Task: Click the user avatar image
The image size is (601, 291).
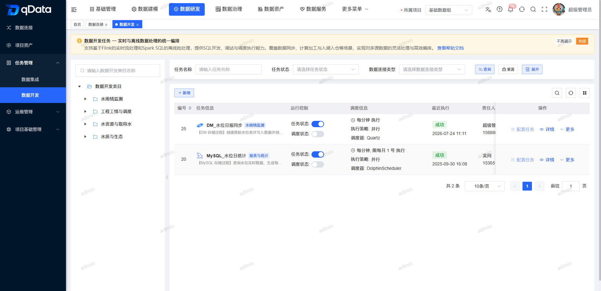Action: (559, 9)
